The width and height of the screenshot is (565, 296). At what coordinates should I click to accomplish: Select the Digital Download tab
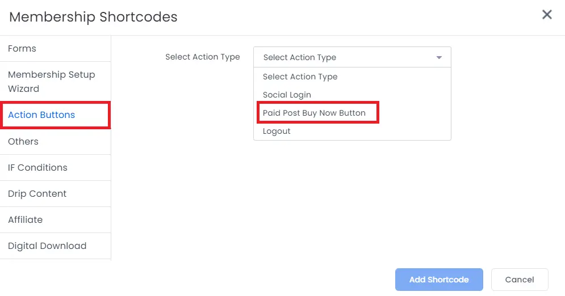click(56, 246)
